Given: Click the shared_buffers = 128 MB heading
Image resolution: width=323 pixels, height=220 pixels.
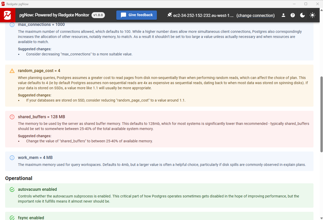Looking at the screenshot, I should [41, 117].
